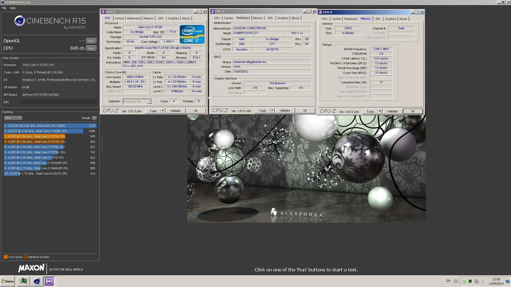Screen dimensions: 511x287
Task: Select ranking entry Intel Xeon CPU X5650
Action: [x=50, y=126]
